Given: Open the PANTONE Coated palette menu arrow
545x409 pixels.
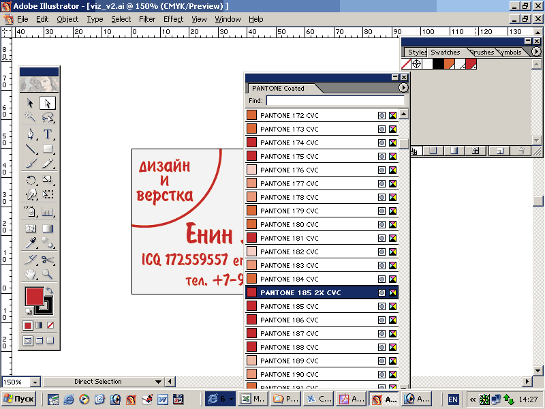Looking at the screenshot, I should (403, 88).
